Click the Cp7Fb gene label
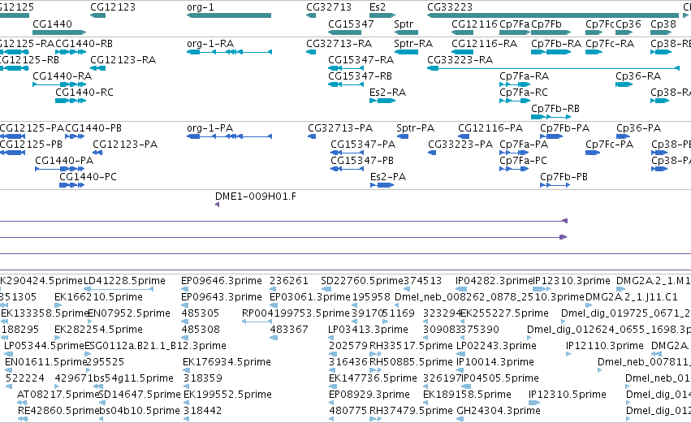691x423 pixels. click(x=546, y=24)
